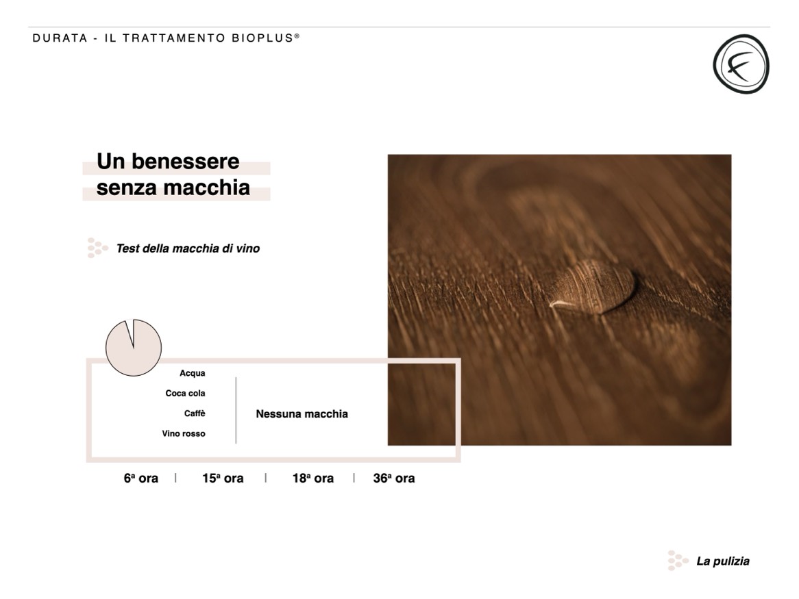Click the Durata - Il Trattamento Bioplus header
Image resolution: width=799 pixels, height=599 pixels.
click(166, 38)
